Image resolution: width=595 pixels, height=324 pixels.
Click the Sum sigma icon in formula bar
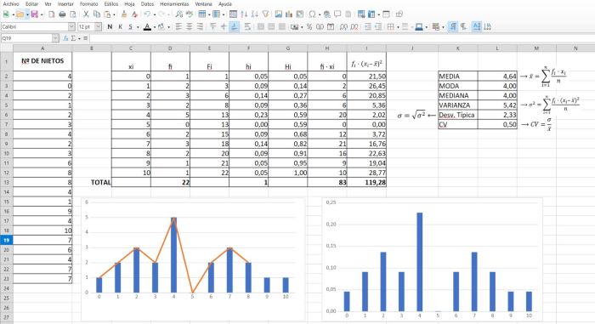coord(74,38)
